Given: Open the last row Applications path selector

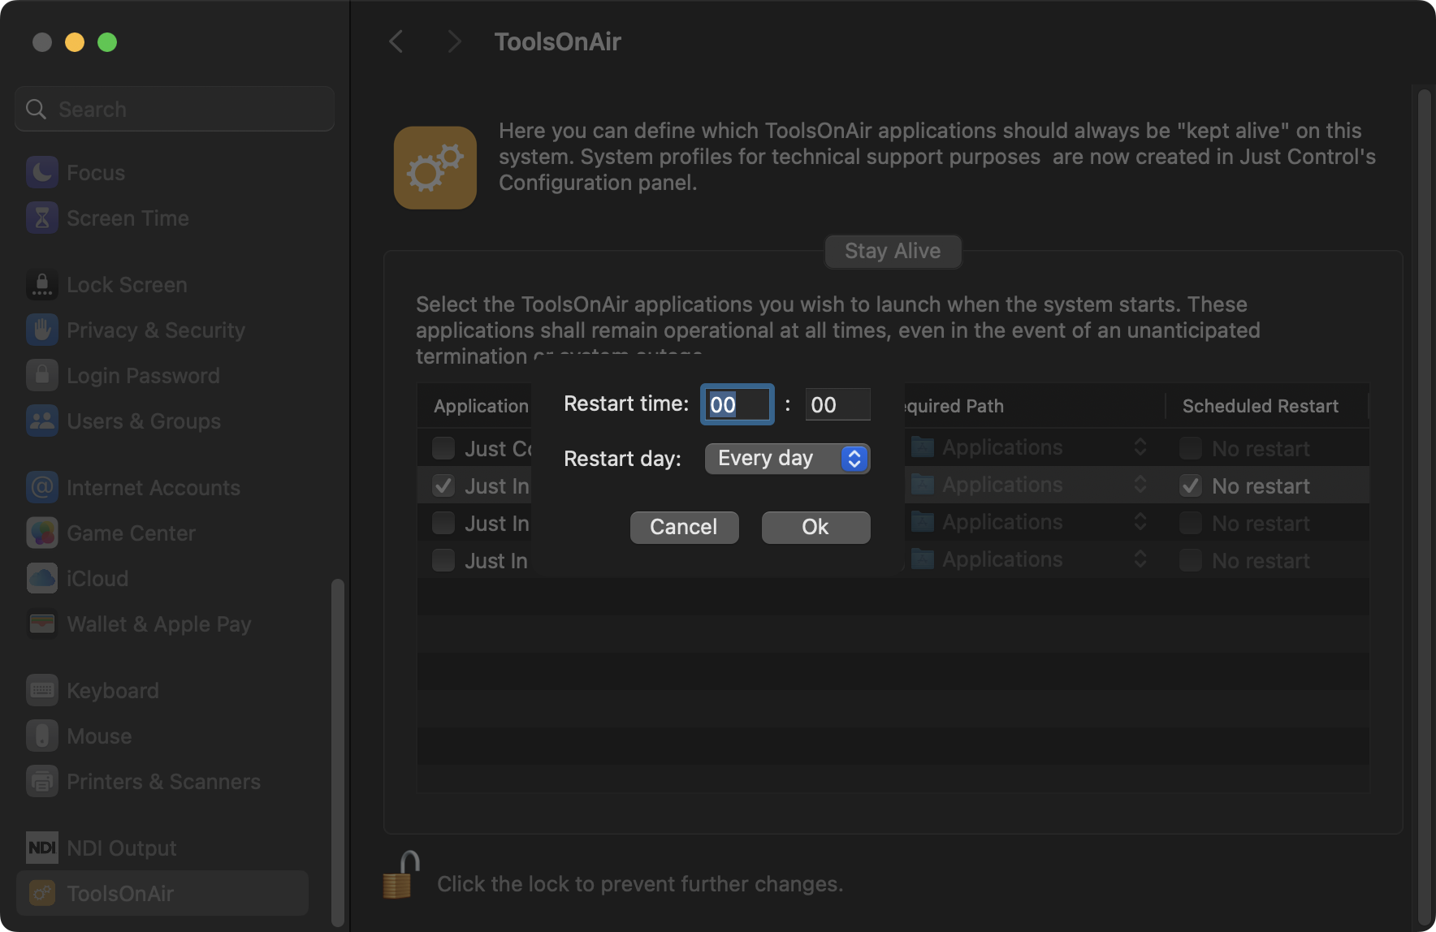Looking at the screenshot, I should pos(1028,559).
